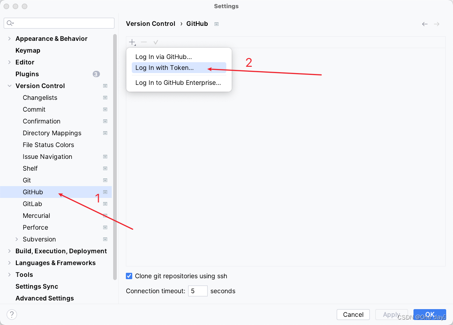Open Perforce settings
This screenshot has height=325, width=453.
(x=35, y=228)
